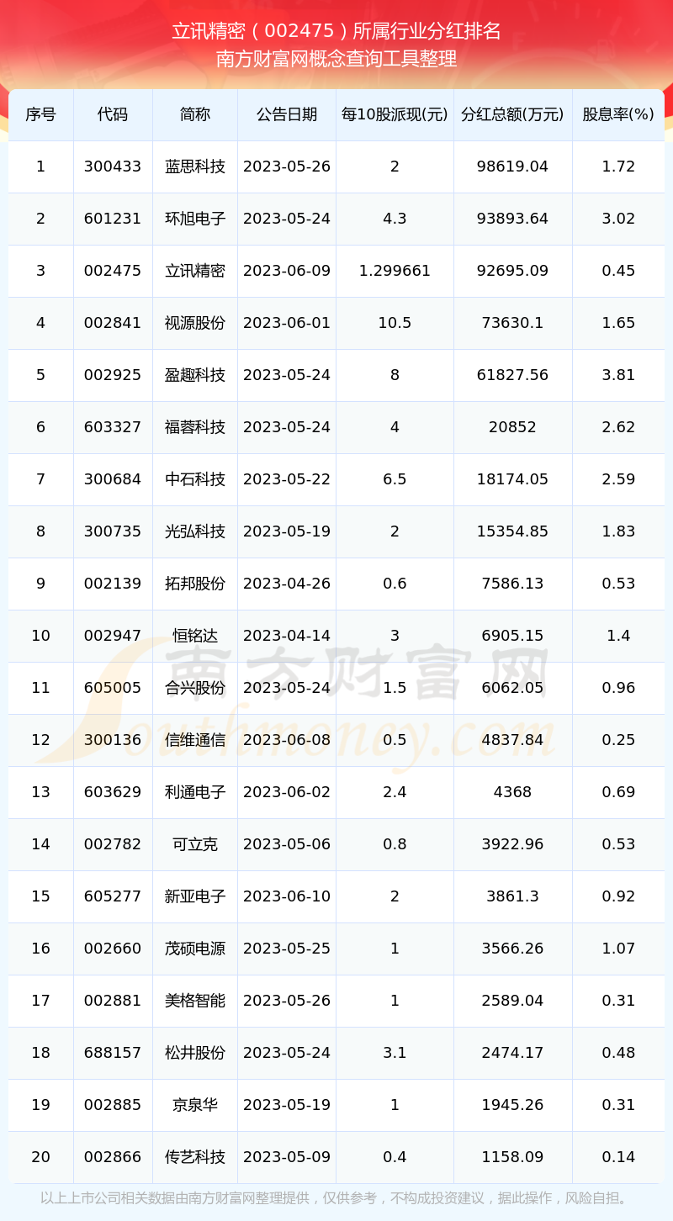The width and height of the screenshot is (673, 1221).
Task: Click the 序号 column header
Action: tap(40, 114)
